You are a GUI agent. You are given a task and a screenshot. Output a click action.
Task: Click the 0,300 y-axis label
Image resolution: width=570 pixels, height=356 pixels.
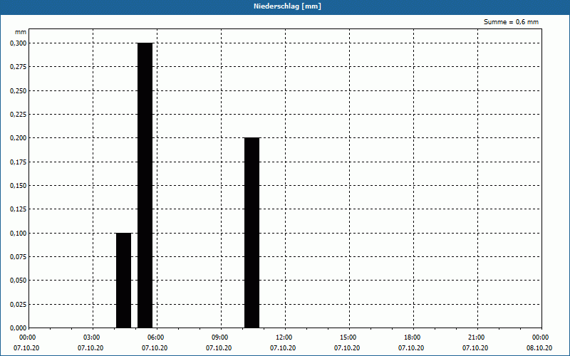coord(18,43)
